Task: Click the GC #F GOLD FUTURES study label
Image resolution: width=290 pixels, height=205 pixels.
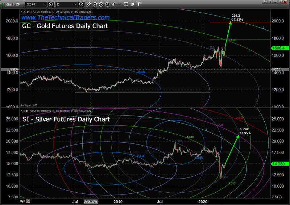Action: pyautogui.click(x=57, y=12)
